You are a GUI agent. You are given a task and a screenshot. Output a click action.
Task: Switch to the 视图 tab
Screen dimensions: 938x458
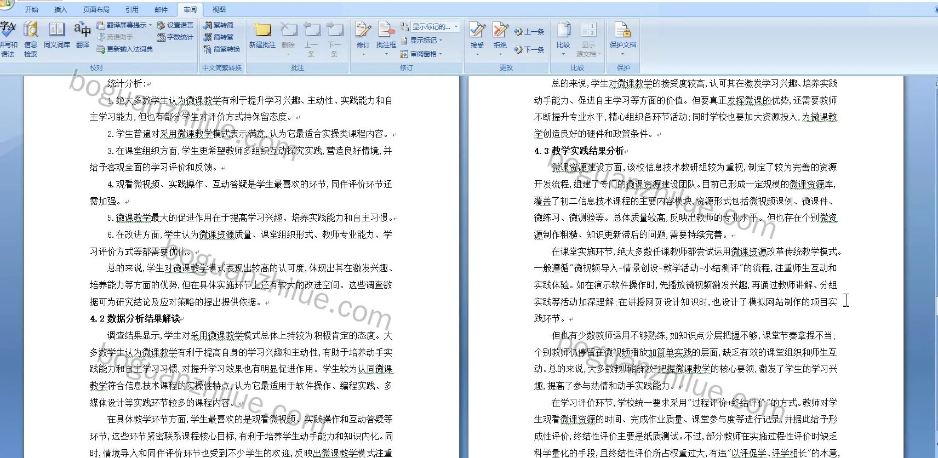[x=219, y=9]
